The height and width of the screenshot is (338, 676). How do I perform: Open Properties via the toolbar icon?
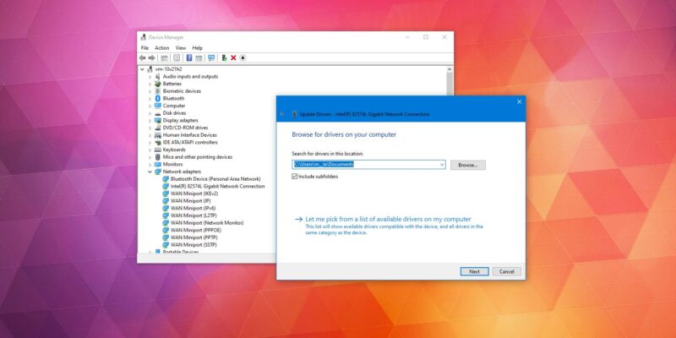click(177, 57)
